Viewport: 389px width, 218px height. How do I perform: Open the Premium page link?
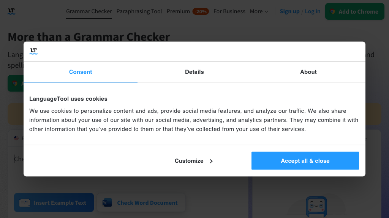tap(178, 11)
